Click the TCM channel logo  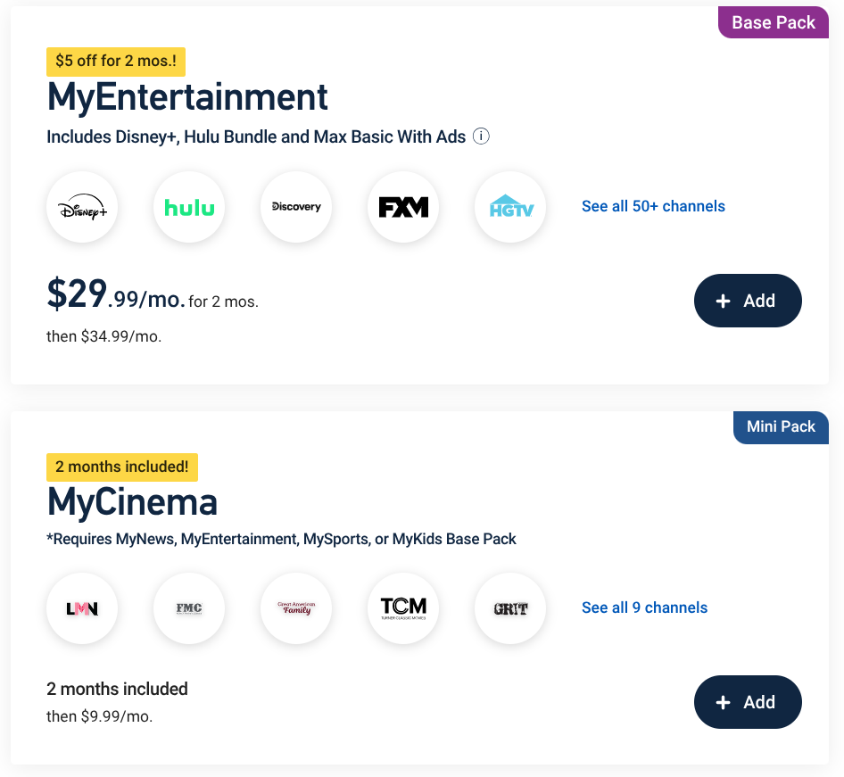[403, 608]
